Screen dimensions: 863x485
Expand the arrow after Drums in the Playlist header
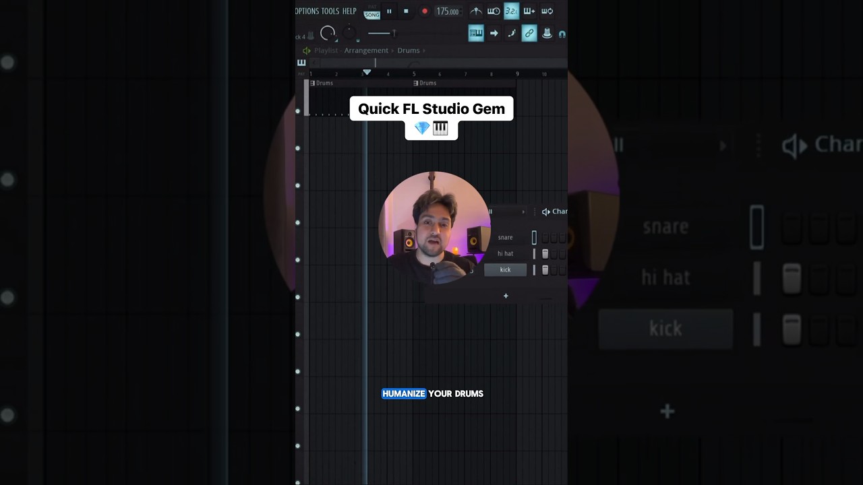[424, 51]
